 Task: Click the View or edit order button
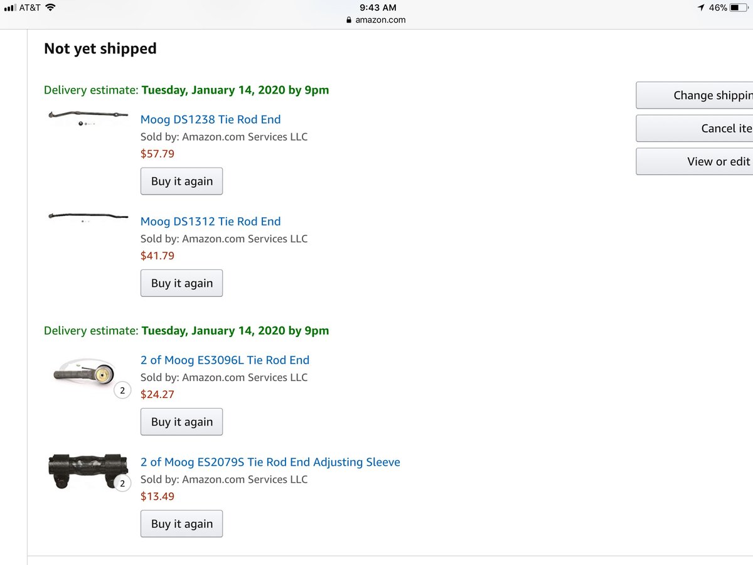point(695,161)
